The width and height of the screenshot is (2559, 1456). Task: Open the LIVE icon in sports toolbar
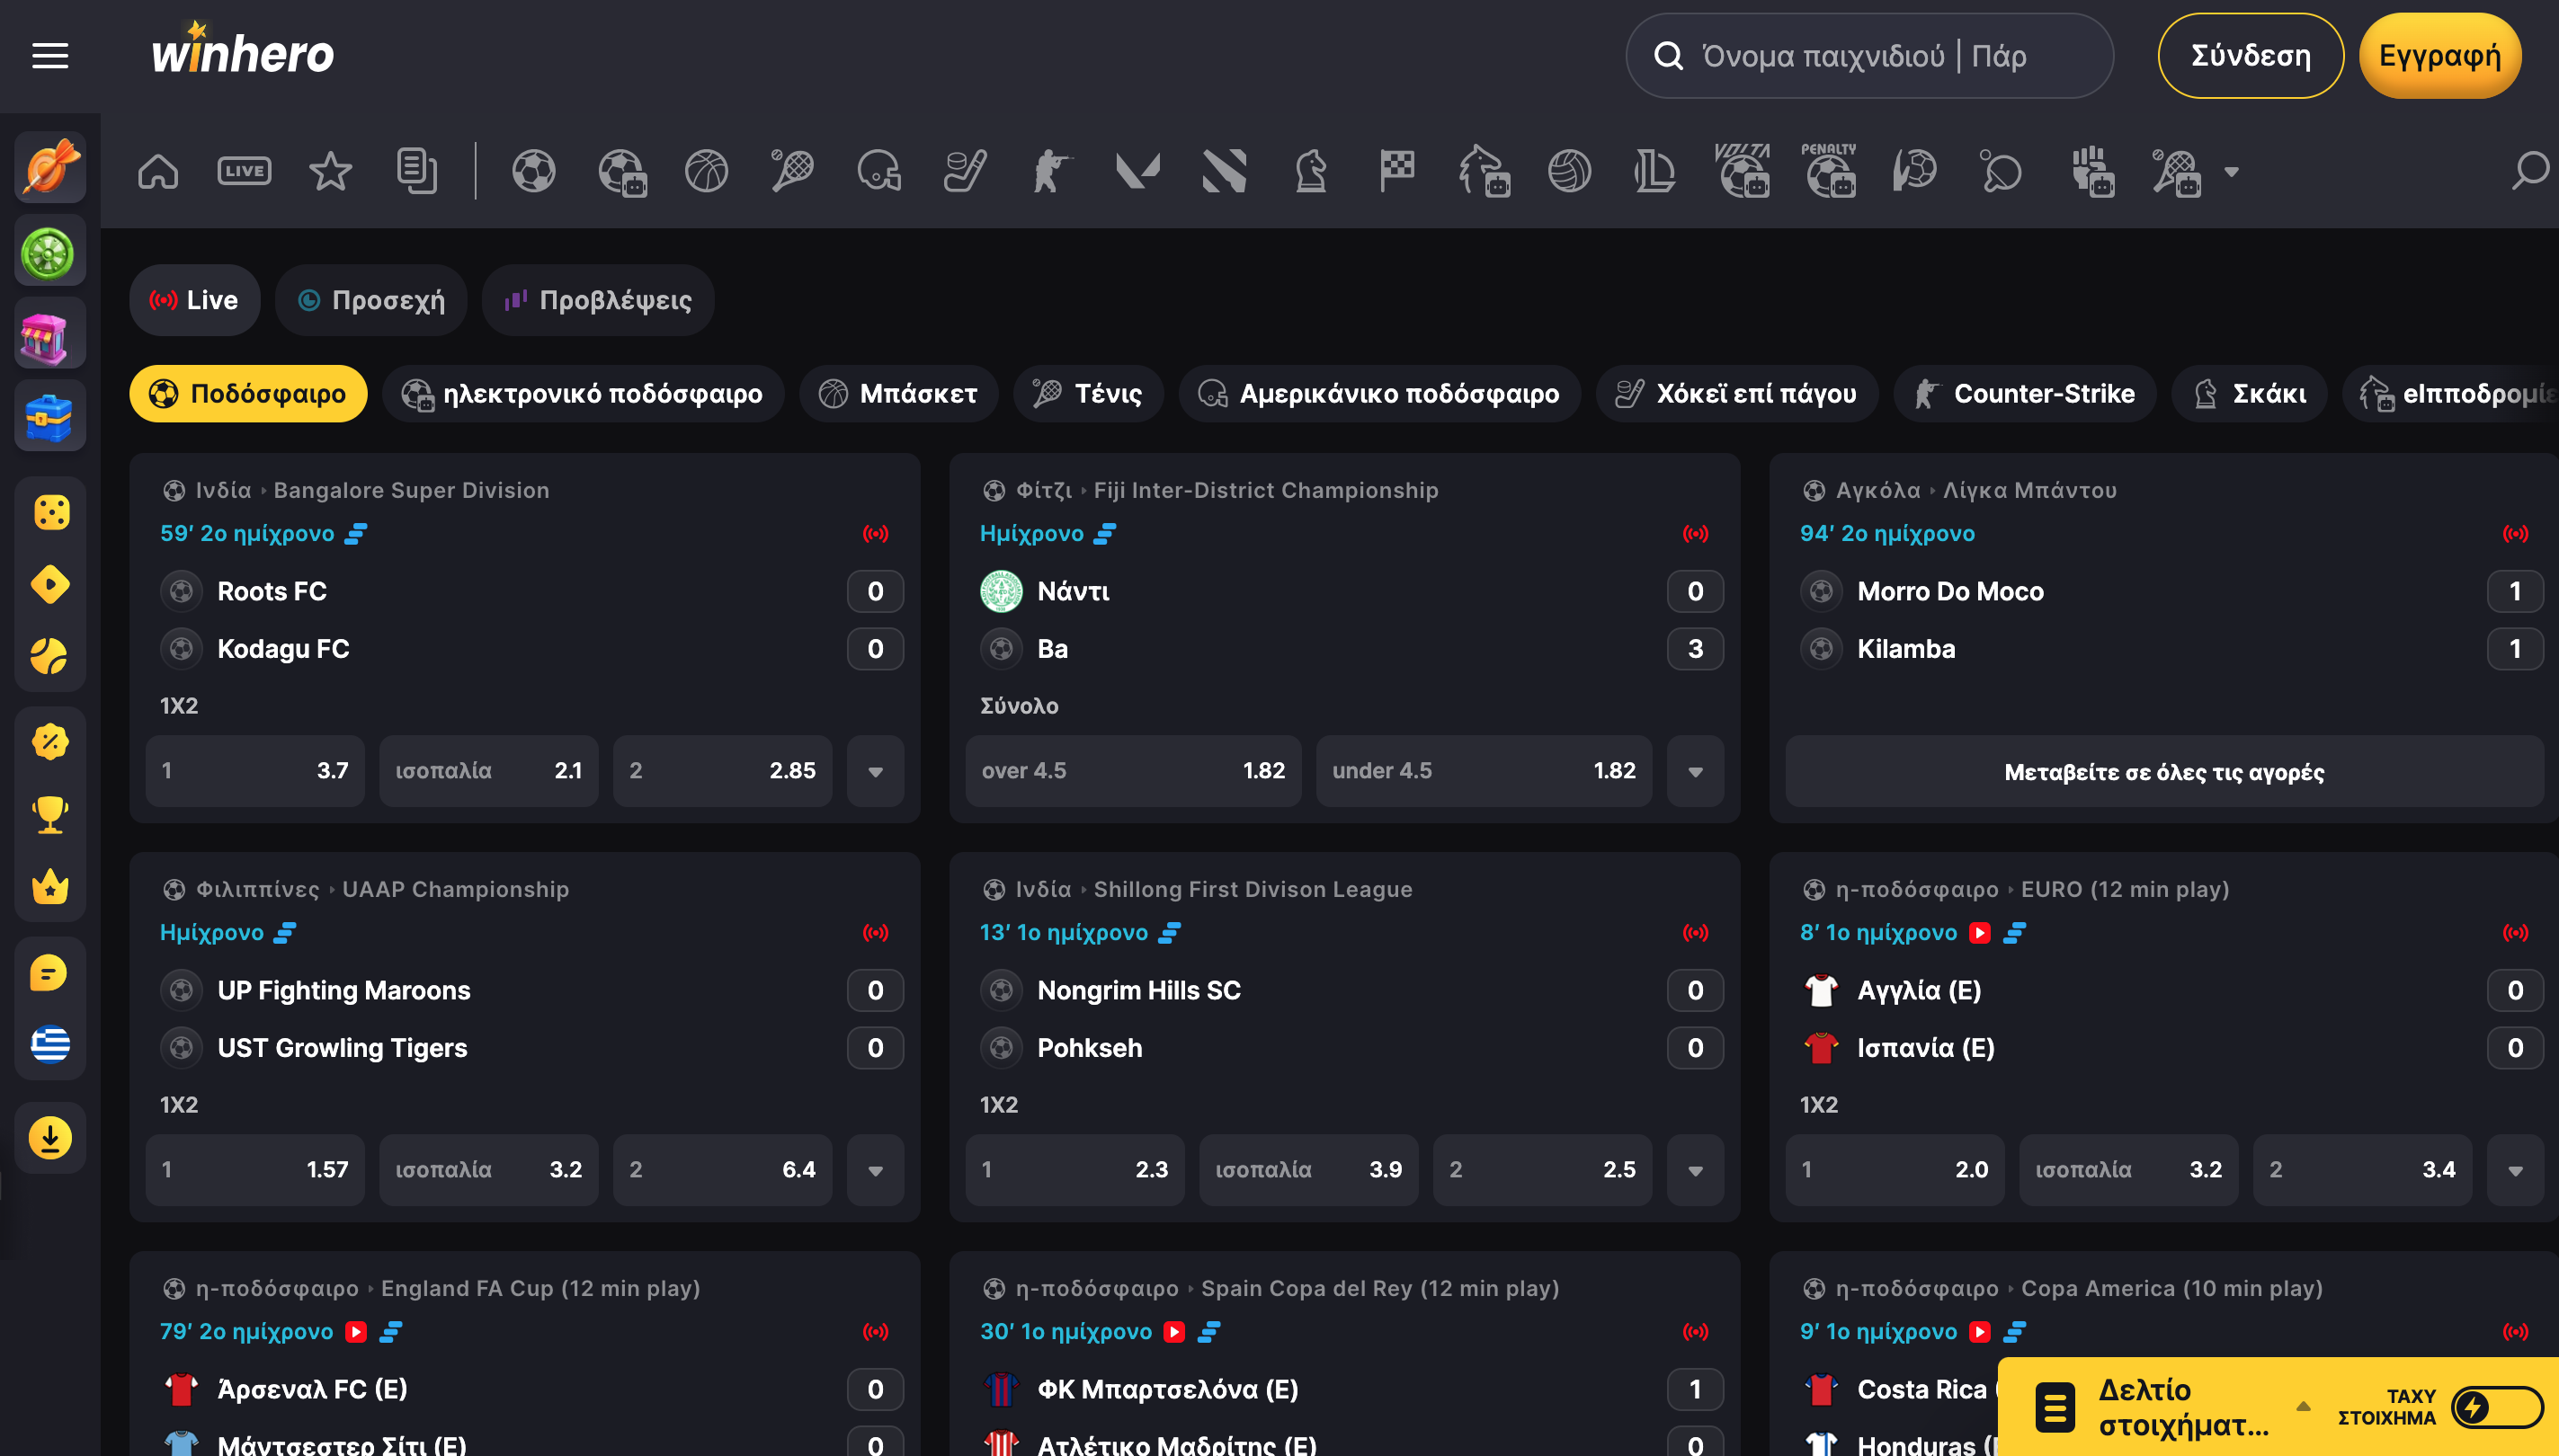tap(244, 171)
